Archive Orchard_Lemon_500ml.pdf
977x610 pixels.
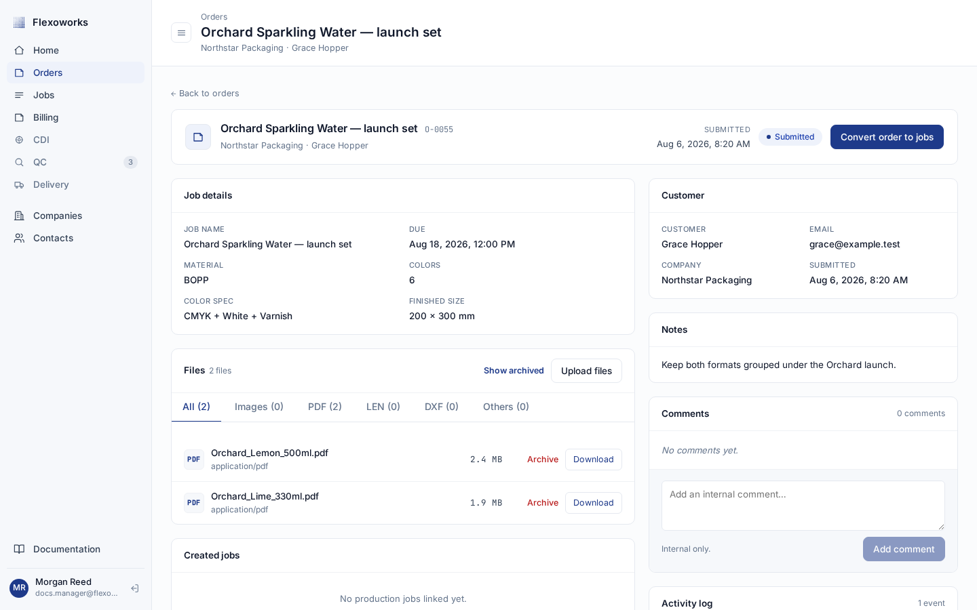click(x=543, y=460)
